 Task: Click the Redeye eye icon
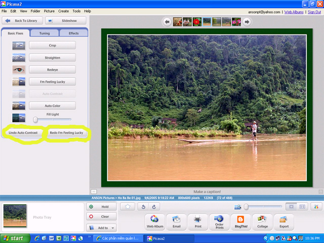point(19,70)
